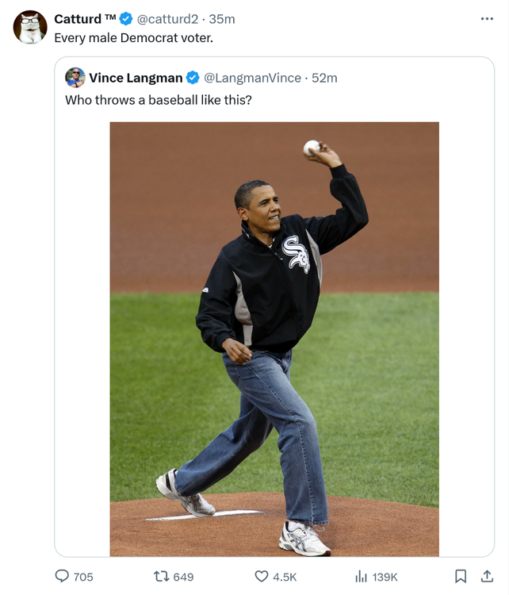
Task: Open the 52m quoted post timestamp
Action: pyautogui.click(x=325, y=78)
